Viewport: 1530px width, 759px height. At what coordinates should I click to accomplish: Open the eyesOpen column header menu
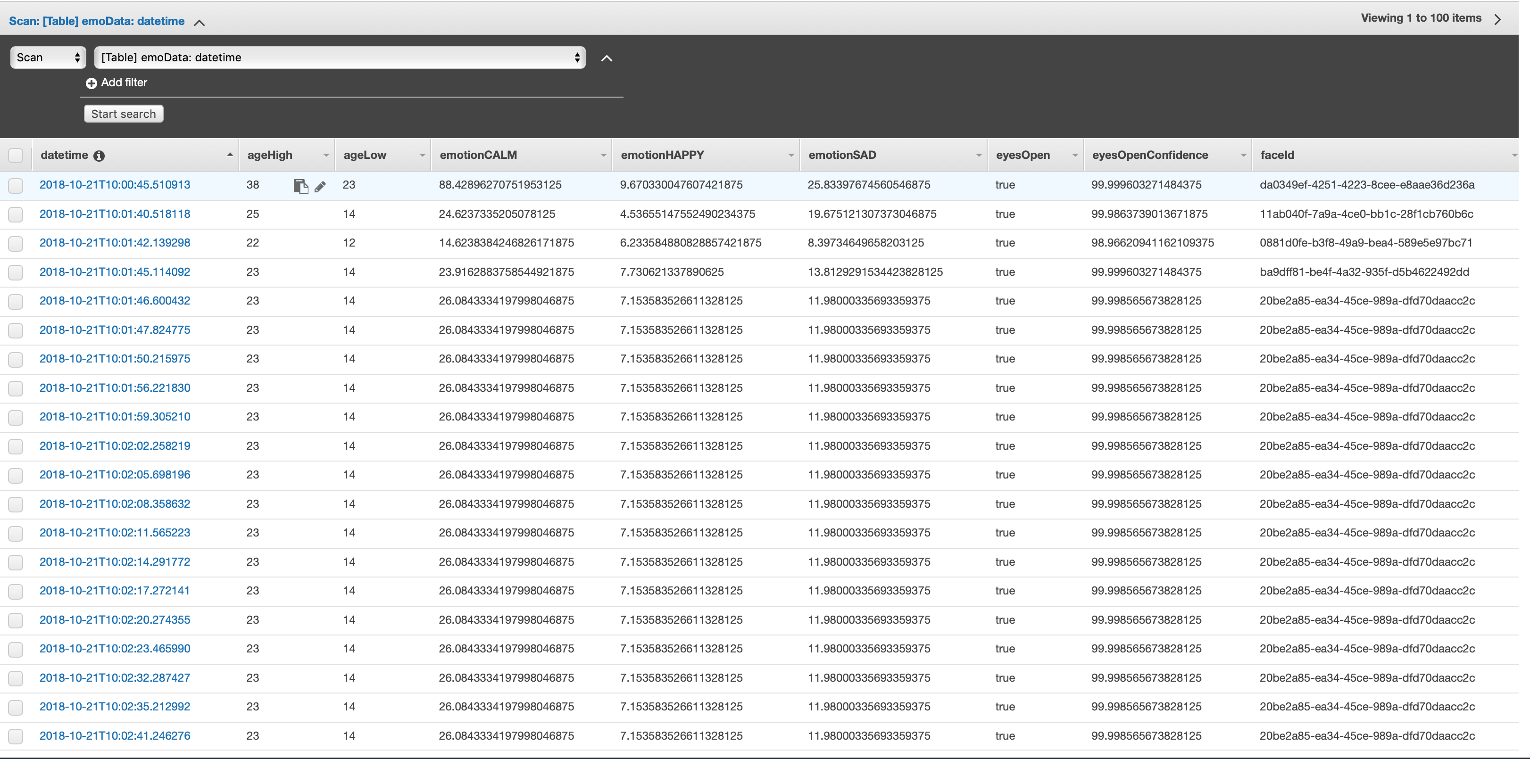click(1074, 156)
